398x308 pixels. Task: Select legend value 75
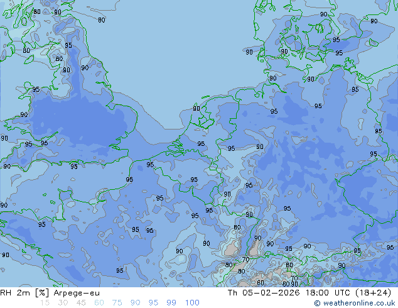(117, 303)
